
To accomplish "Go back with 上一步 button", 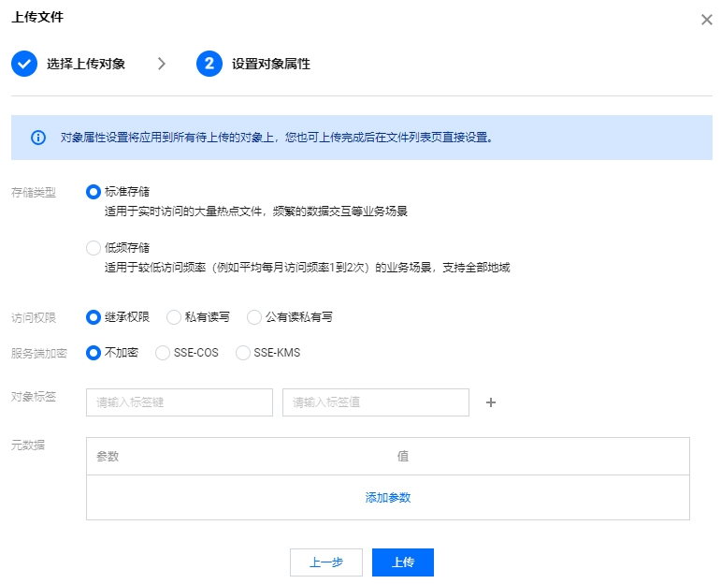I will (326, 562).
